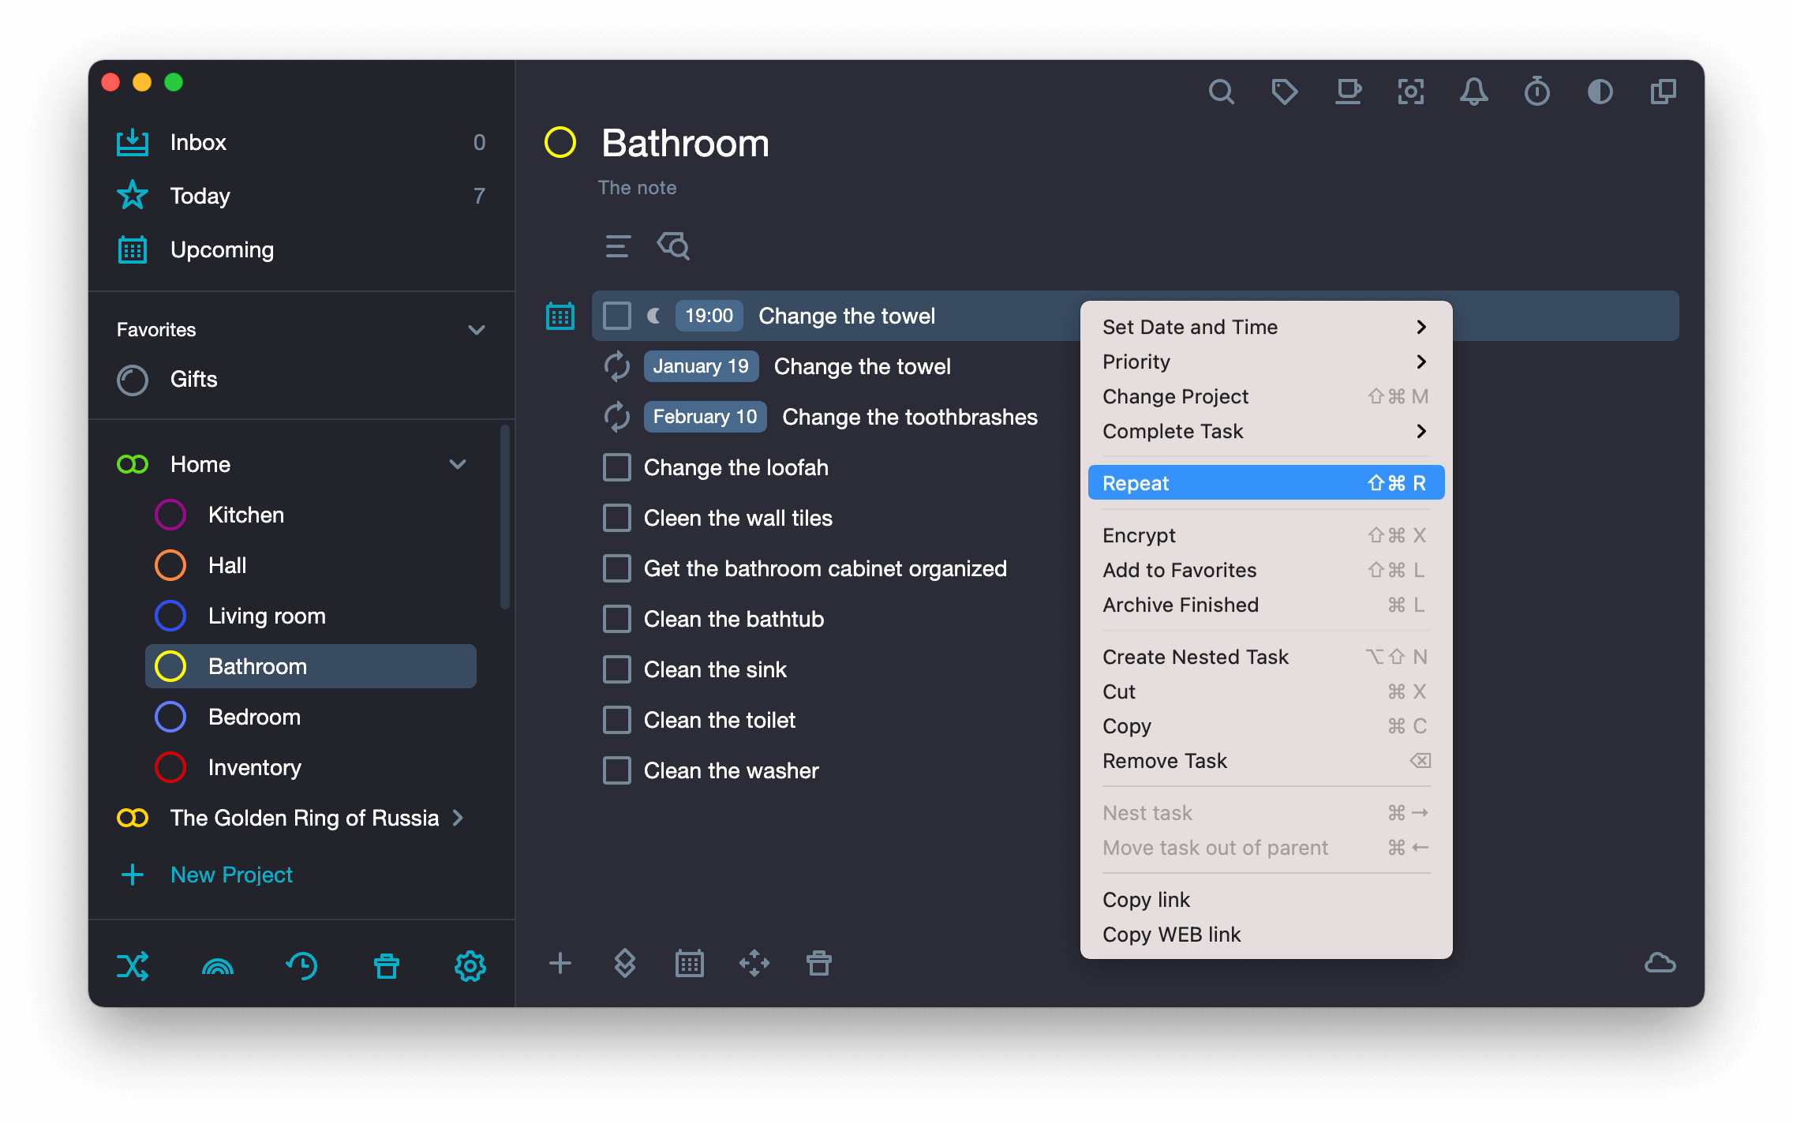
Task: Click the repeat icon on January 19 task
Action: tap(617, 366)
